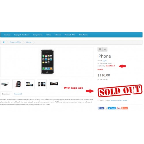Click the home icon in breadcrumb
The image size is (144, 144).
pos(4,42)
